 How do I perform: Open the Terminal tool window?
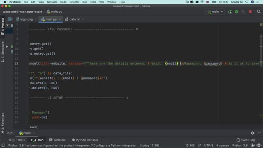[58, 140]
